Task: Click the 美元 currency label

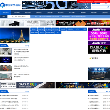Action: pos(4,16)
